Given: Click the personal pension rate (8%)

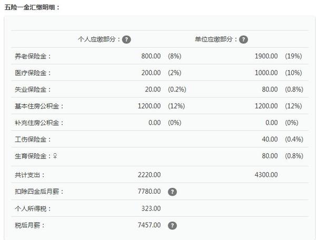Looking at the screenshot, I should [x=174, y=56].
